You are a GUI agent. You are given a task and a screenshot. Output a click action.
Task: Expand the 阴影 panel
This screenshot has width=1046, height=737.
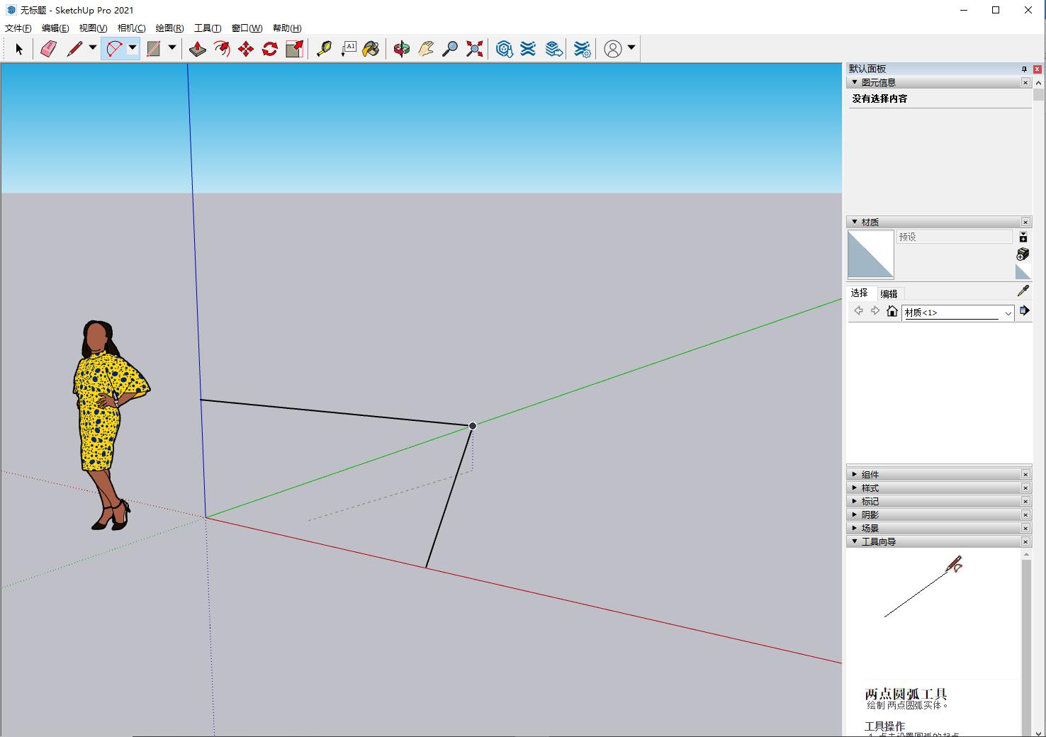click(x=855, y=514)
